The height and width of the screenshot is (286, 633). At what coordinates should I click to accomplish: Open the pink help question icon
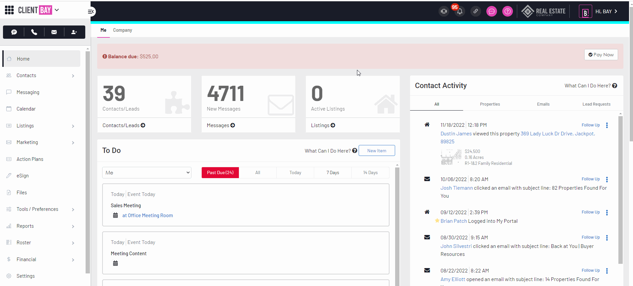[x=508, y=11]
